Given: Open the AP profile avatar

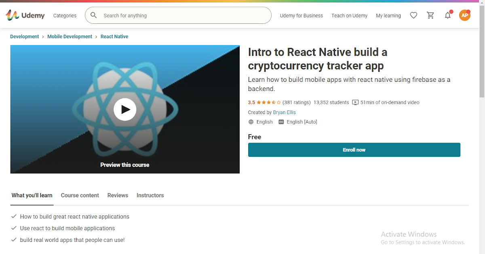Looking at the screenshot, I should (465, 15).
